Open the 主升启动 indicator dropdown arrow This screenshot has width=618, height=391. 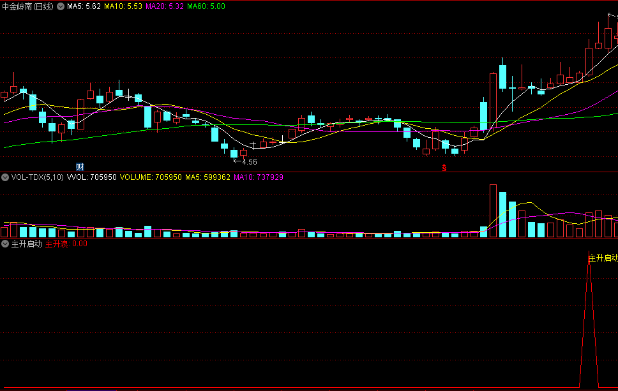(x=5, y=244)
